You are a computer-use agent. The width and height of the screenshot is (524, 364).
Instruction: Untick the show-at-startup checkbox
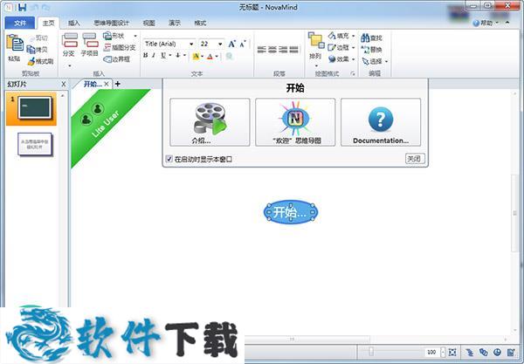pos(169,159)
